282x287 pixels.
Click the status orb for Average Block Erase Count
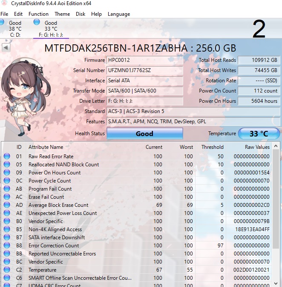[7, 205]
